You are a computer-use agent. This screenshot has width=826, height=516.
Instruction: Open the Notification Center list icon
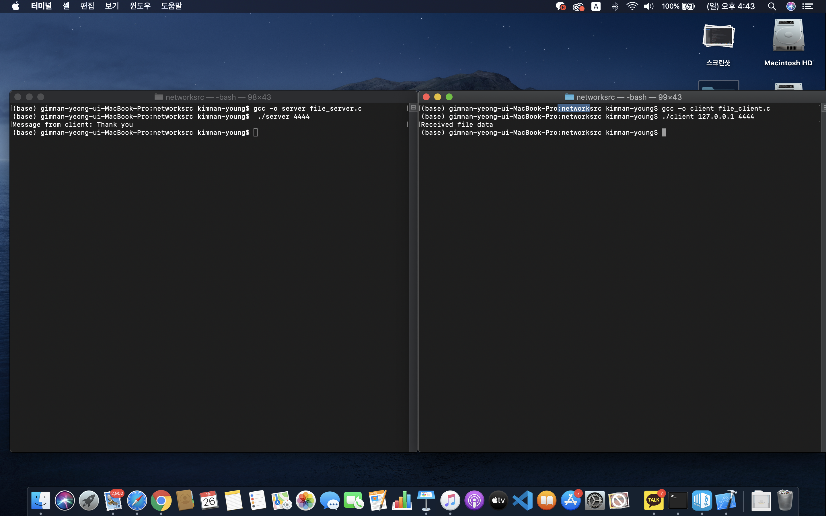[x=808, y=6]
